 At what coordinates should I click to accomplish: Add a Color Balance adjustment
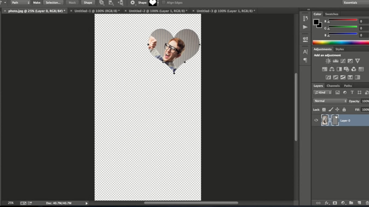[332, 69]
